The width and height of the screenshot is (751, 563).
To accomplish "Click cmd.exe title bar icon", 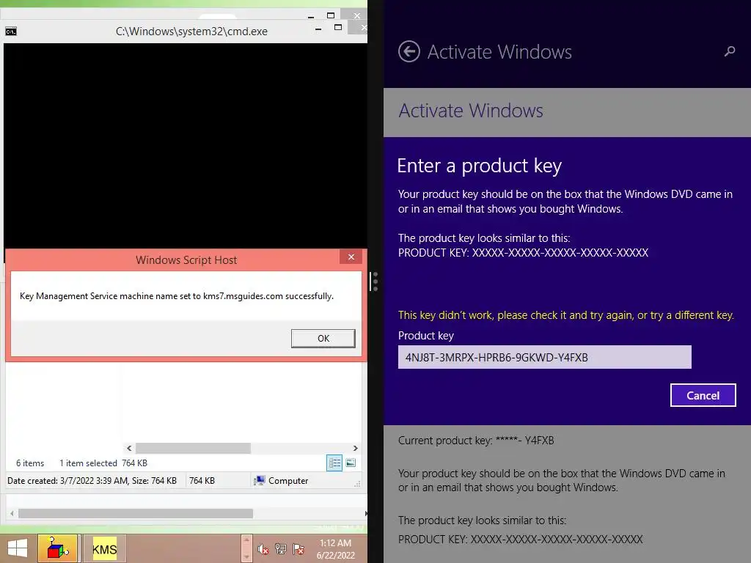I will tap(11, 32).
